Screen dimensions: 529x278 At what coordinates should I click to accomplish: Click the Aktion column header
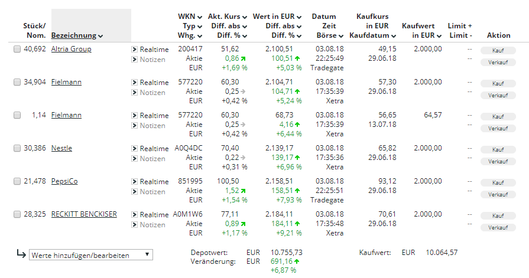(498, 35)
